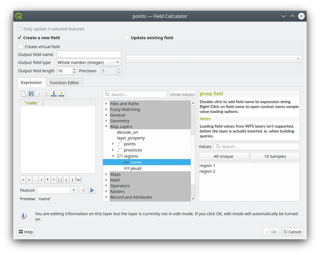This screenshot has height=255, width=320.
Task: Click the Help button icon
Action: click(26, 232)
